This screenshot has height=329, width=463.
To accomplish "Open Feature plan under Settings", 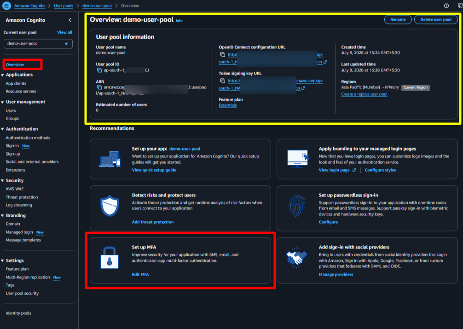I will tap(17, 269).
